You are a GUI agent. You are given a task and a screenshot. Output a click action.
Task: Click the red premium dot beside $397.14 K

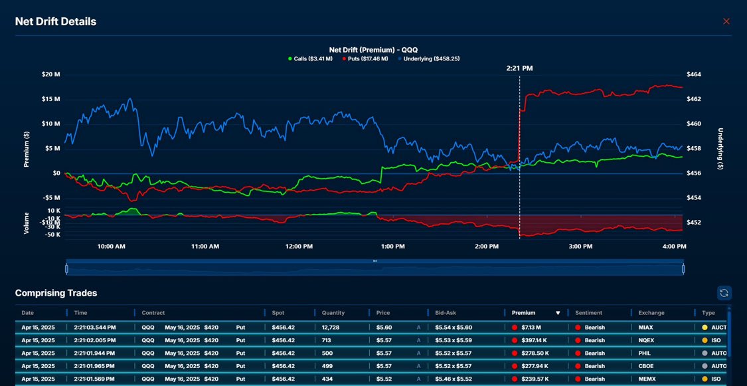pos(515,339)
